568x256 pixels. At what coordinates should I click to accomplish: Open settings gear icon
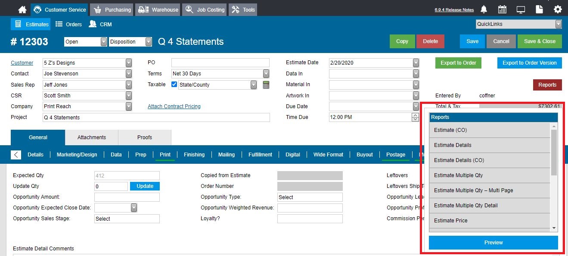click(x=558, y=9)
